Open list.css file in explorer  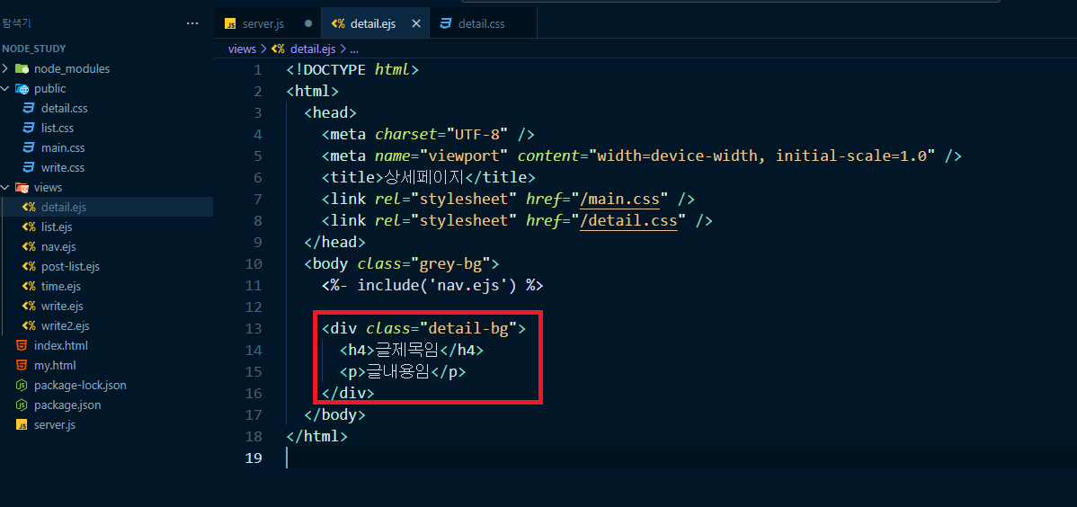(57, 129)
